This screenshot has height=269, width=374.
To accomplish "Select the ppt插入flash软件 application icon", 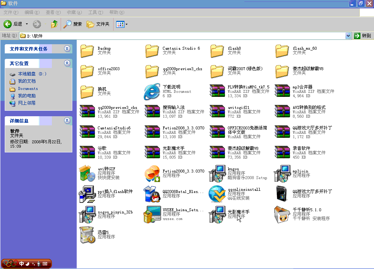I will (x=87, y=194).
